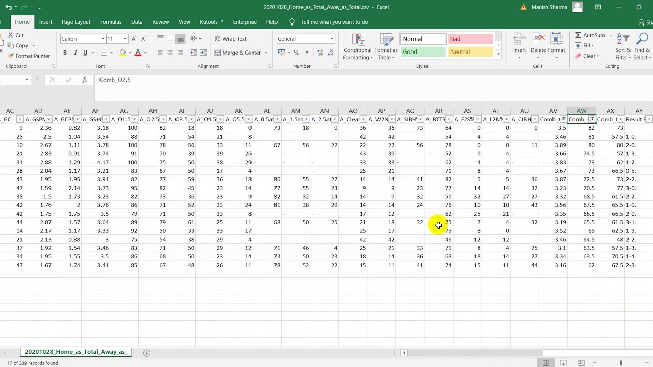Open the Kutools ribbon tab
Viewport: 653px width, 367px height.
point(211,22)
